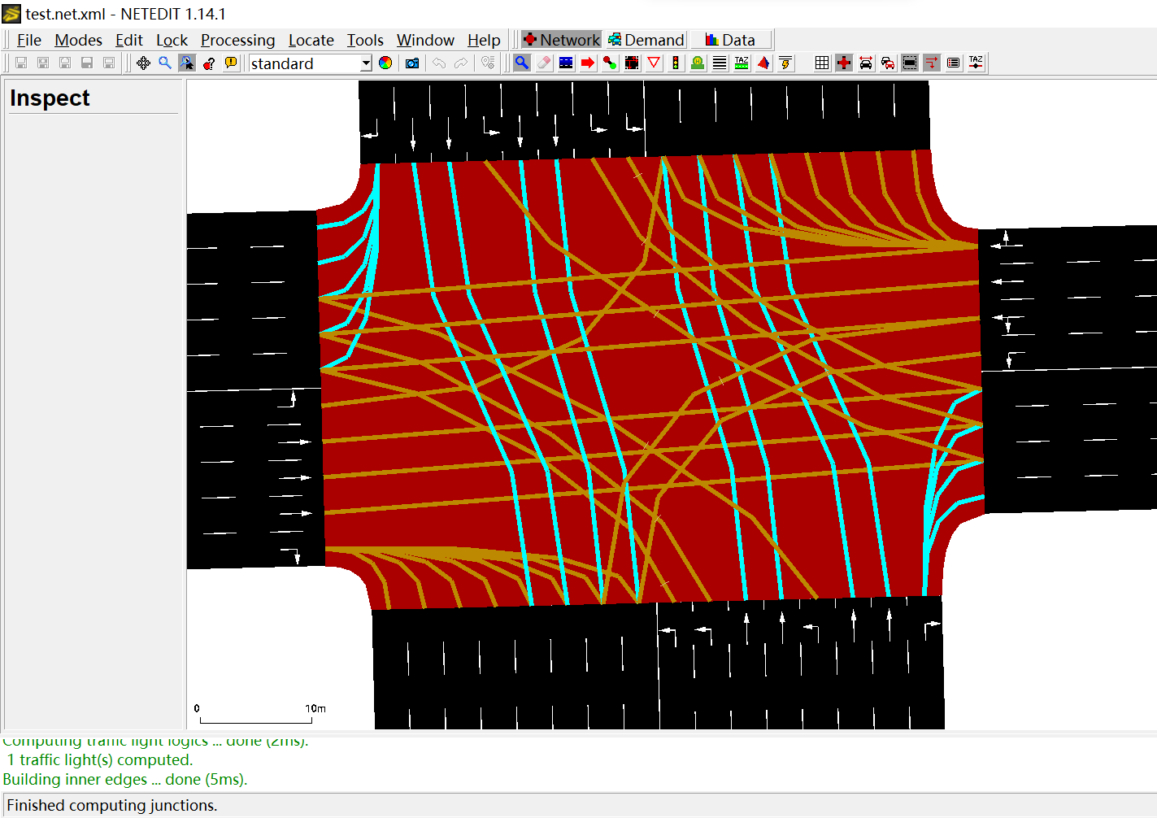Select Wire mode lightning icon
Screen dimensions: 1157x818
click(x=785, y=63)
